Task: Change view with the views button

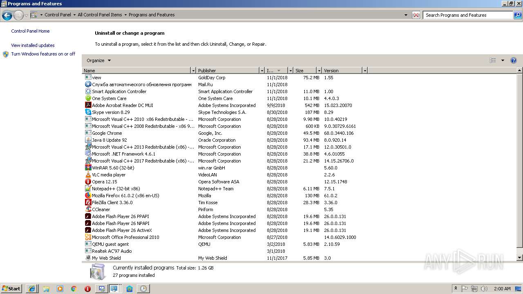Action: (493, 60)
